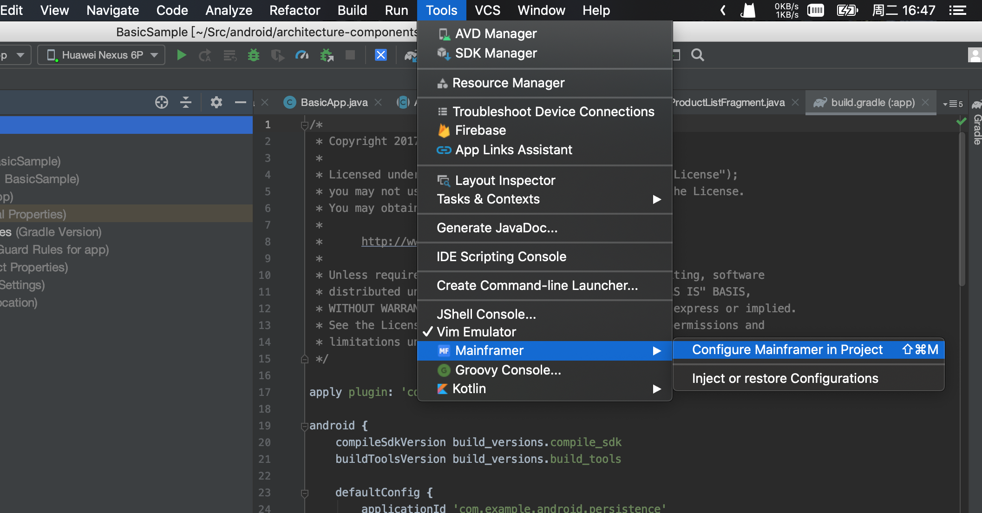Run the app using the green play button

point(182,55)
